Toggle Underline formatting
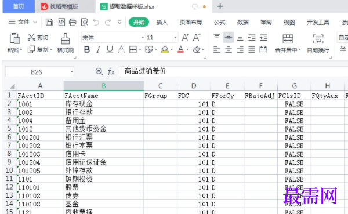Image resolution: width=348 pixels, height=214 pixels. coord(110,49)
